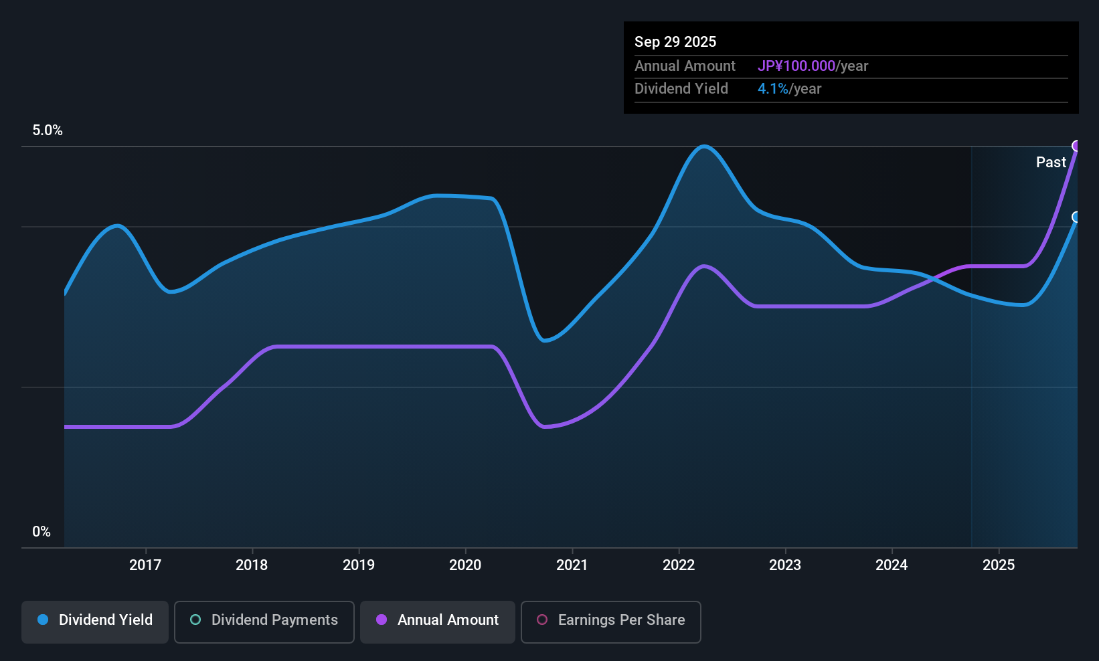This screenshot has height=661, width=1099.
Task: Click the blue Dividend Yield endpoint marker
Action: click(1076, 217)
